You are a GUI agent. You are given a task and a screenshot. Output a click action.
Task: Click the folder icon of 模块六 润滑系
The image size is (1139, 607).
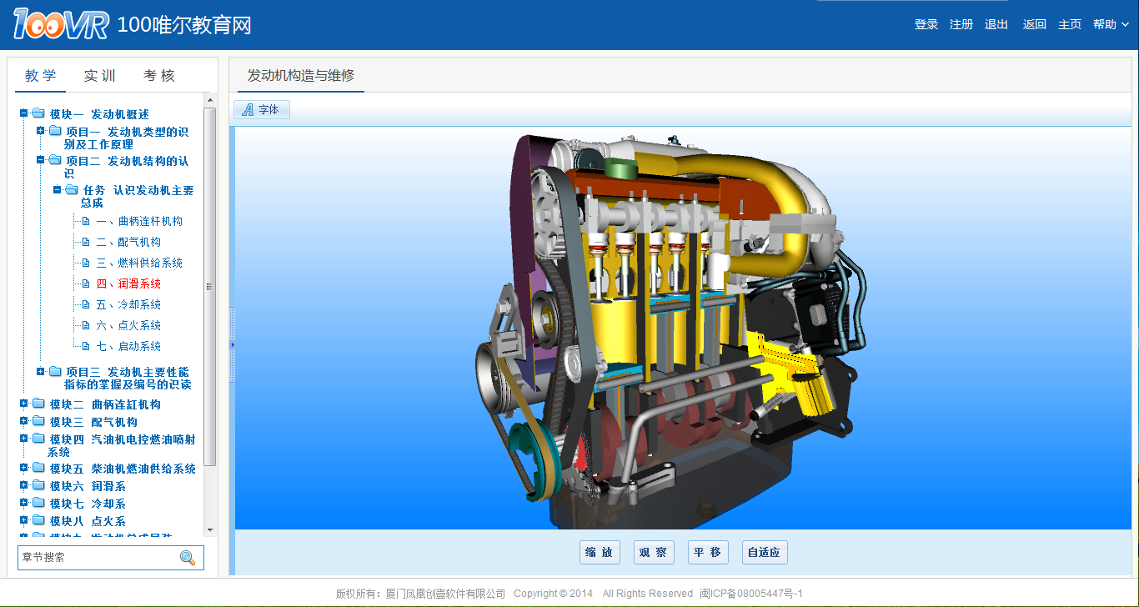click(x=38, y=486)
